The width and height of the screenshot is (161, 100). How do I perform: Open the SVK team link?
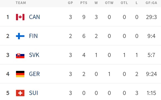coord(34,55)
